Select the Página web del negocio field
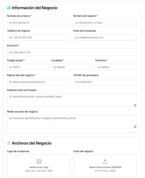 pyautogui.click(x=39, y=82)
